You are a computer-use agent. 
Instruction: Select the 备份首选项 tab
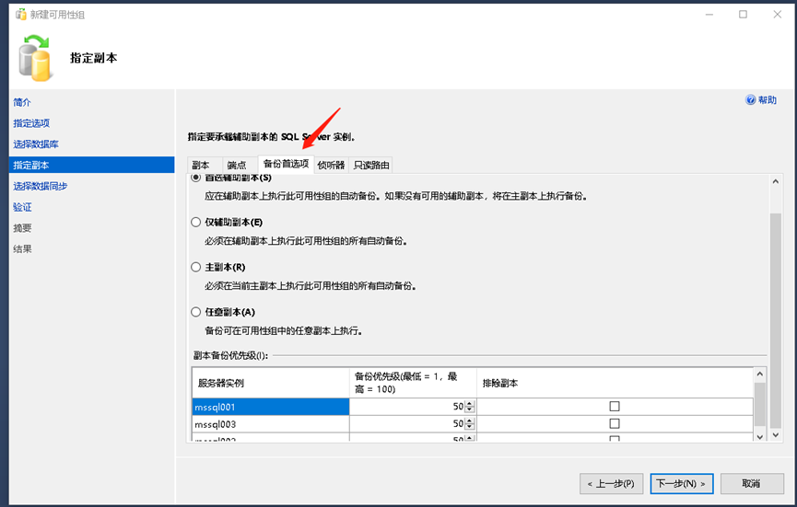click(x=287, y=164)
